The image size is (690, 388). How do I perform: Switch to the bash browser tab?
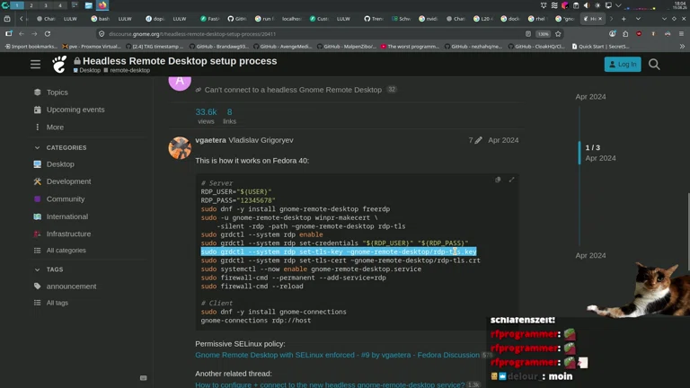click(101, 19)
